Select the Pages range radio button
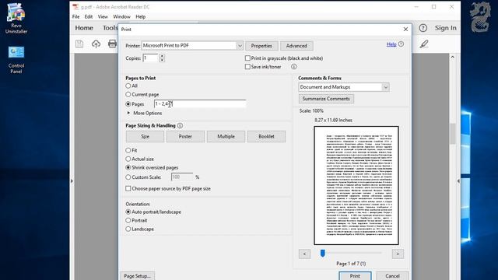 (x=128, y=103)
